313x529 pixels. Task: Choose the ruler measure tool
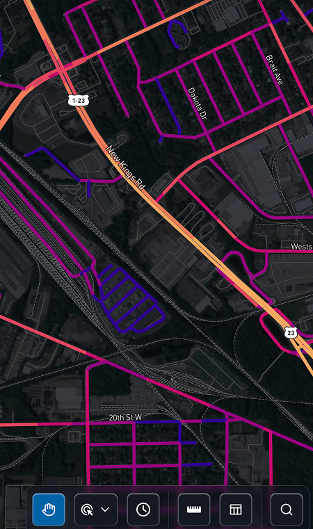[x=194, y=510]
